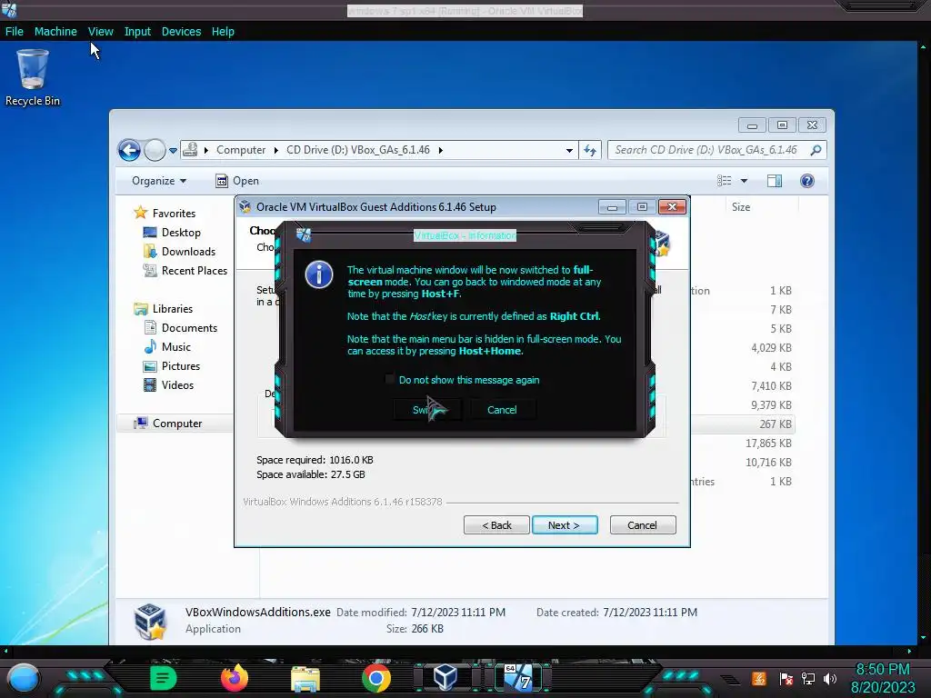
Task: Open the File menu
Action: click(15, 32)
